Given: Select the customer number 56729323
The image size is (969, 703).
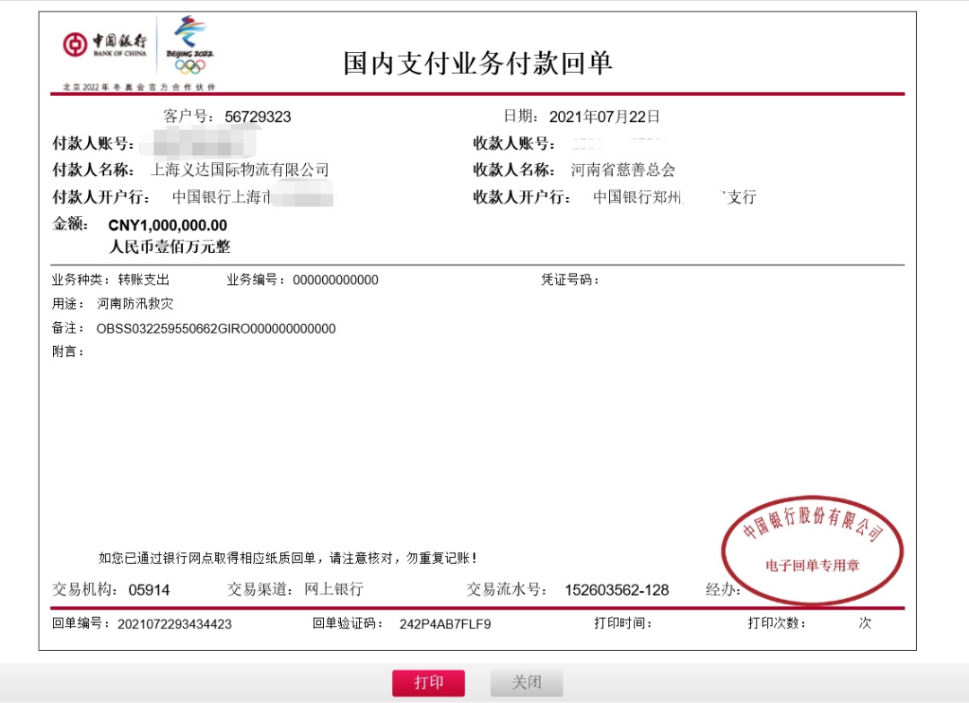Looking at the screenshot, I should (x=258, y=117).
